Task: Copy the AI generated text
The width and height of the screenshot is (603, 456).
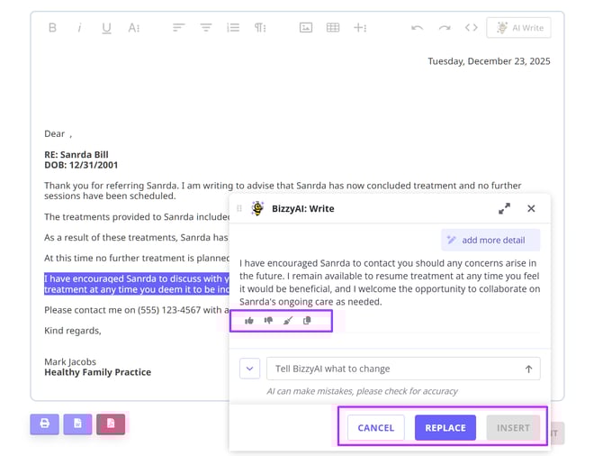Action: (307, 321)
